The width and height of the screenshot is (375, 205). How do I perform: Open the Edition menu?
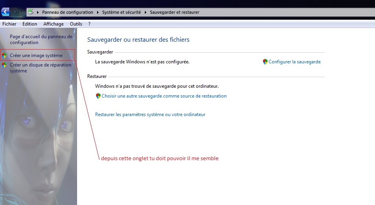30,24
